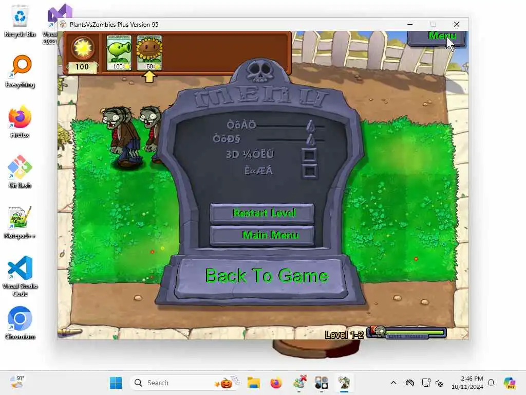
Task: Open the Visual Studio Code desktop icon
Action: click(x=20, y=276)
